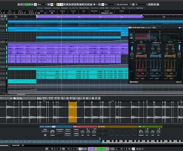The image size is (183, 151).
Task: Open the yellow Filter section header
Action: [x=117, y=127]
